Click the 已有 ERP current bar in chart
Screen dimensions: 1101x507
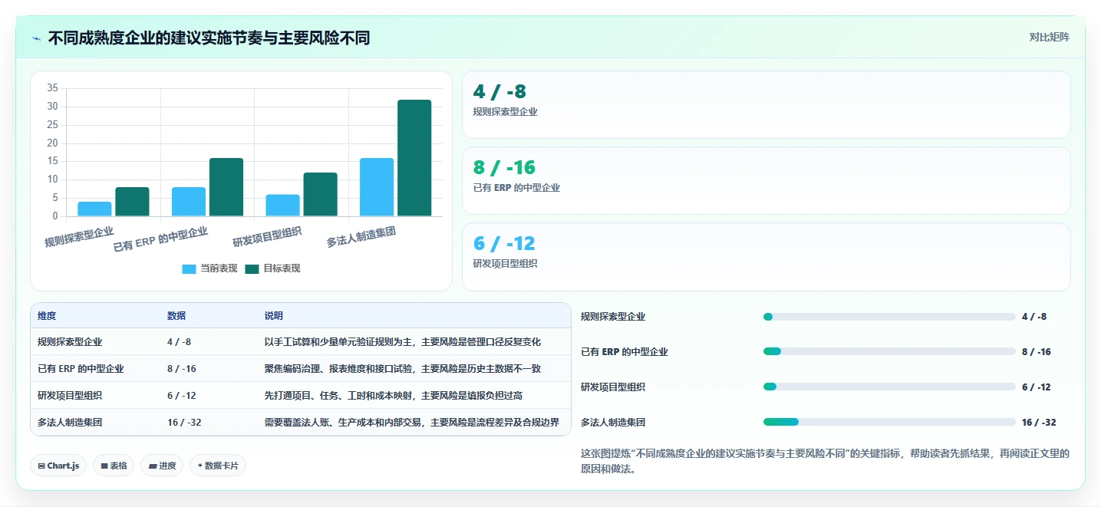[189, 202]
